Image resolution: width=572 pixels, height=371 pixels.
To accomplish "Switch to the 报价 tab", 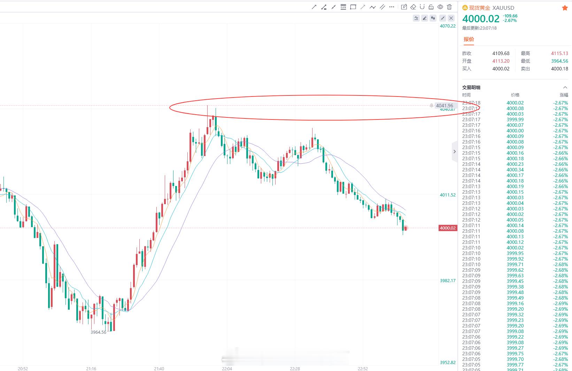I will [469, 39].
